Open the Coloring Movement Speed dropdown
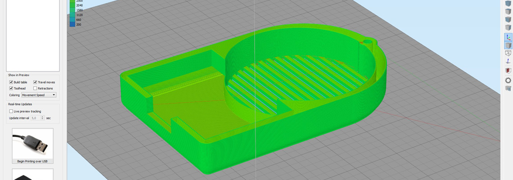Viewport: 513px width, 180px height. 39,95
